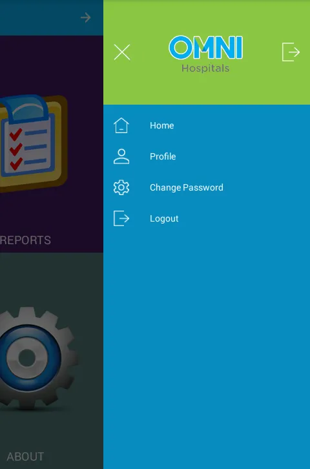This screenshot has width=310, height=469.
Task: Click the gear icon beside Change Password
Action: (x=121, y=187)
